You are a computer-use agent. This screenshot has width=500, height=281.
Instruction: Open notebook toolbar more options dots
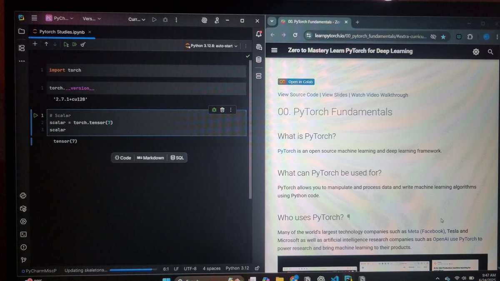[x=245, y=46]
